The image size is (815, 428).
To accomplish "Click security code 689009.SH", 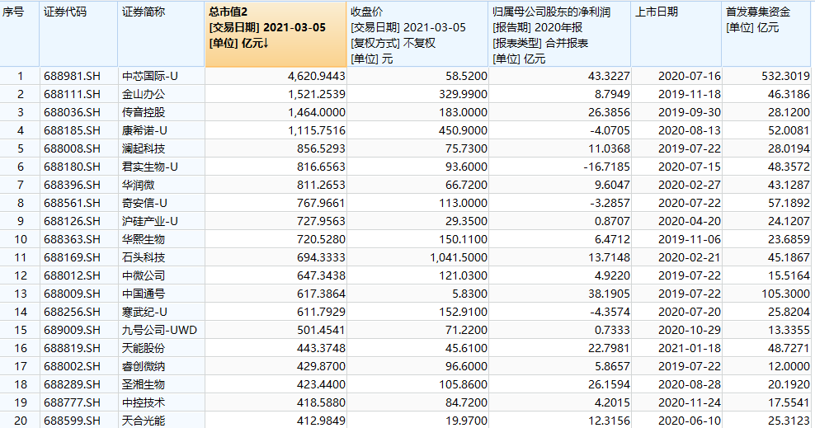I will (73, 331).
